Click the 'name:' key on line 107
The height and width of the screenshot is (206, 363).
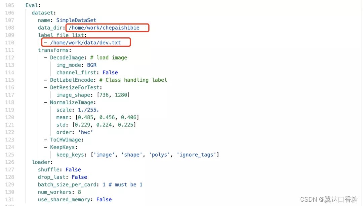point(45,20)
